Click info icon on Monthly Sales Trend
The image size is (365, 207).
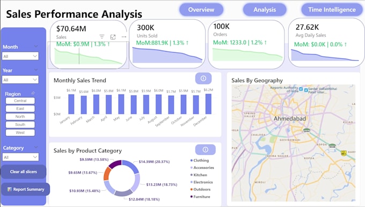[x=203, y=78]
